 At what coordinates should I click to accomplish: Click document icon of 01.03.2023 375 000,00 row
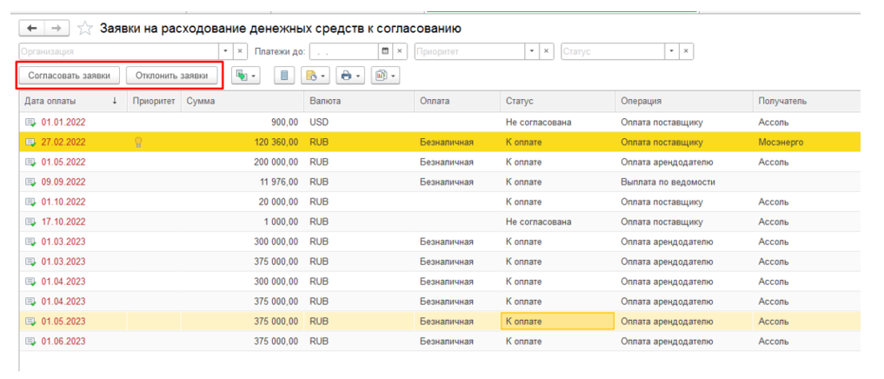click(30, 262)
